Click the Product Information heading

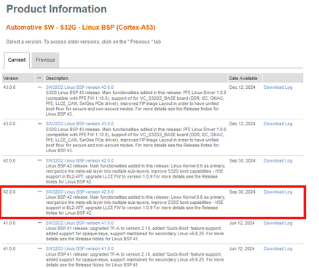click(57, 9)
